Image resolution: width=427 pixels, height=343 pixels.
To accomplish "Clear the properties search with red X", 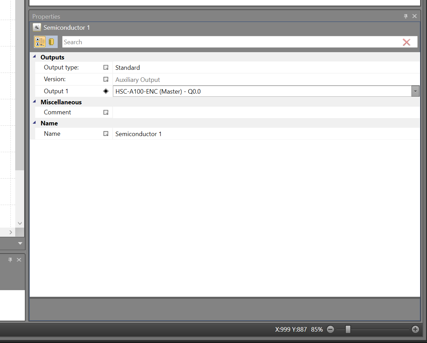I will tap(407, 42).
